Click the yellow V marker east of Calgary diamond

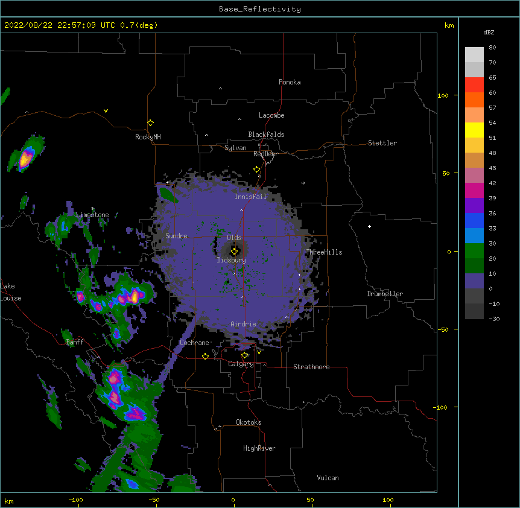pos(259,352)
